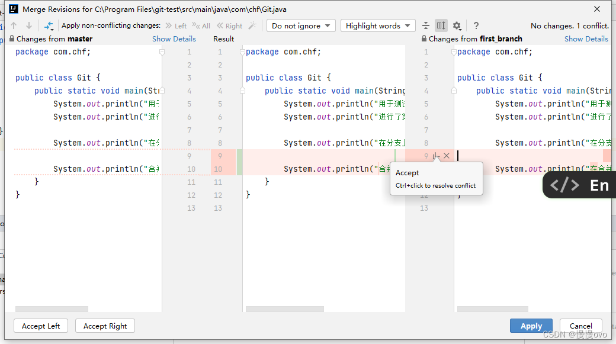The height and width of the screenshot is (344, 616).
Task: Click horizontal scrollbar of Result pane
Action: click(x=285, y=309)
